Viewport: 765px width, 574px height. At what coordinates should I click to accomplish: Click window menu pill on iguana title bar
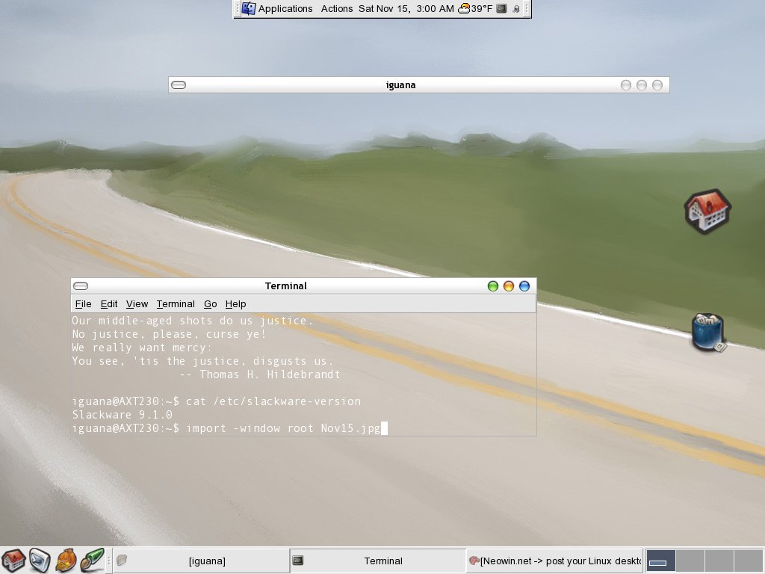pos(179,85)
